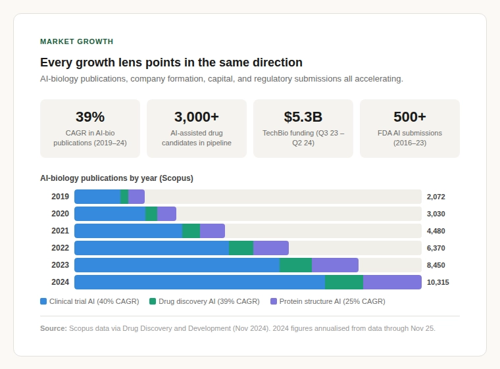Open the $5.3B TechBio funding card
Viewport: 500px width, 369px height.
[x=303, y=128]
